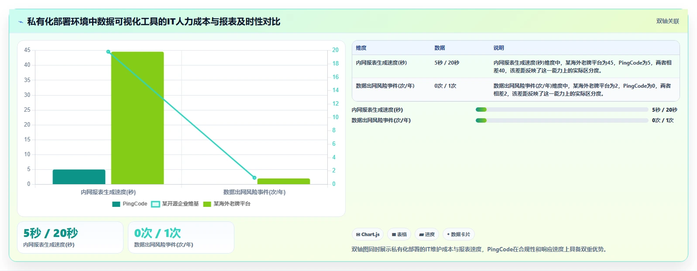This screenshot has height=271, width=697.
Task: Click description text mentioning 两者相差2
Action: pos(583,89)
